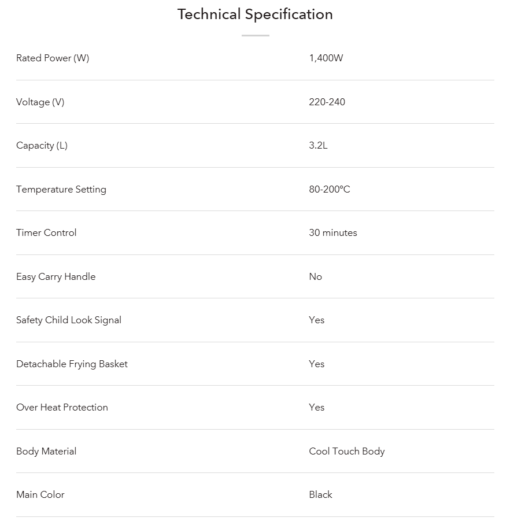
Task: Select the 30 minutes value
Action: coord(333,232)
